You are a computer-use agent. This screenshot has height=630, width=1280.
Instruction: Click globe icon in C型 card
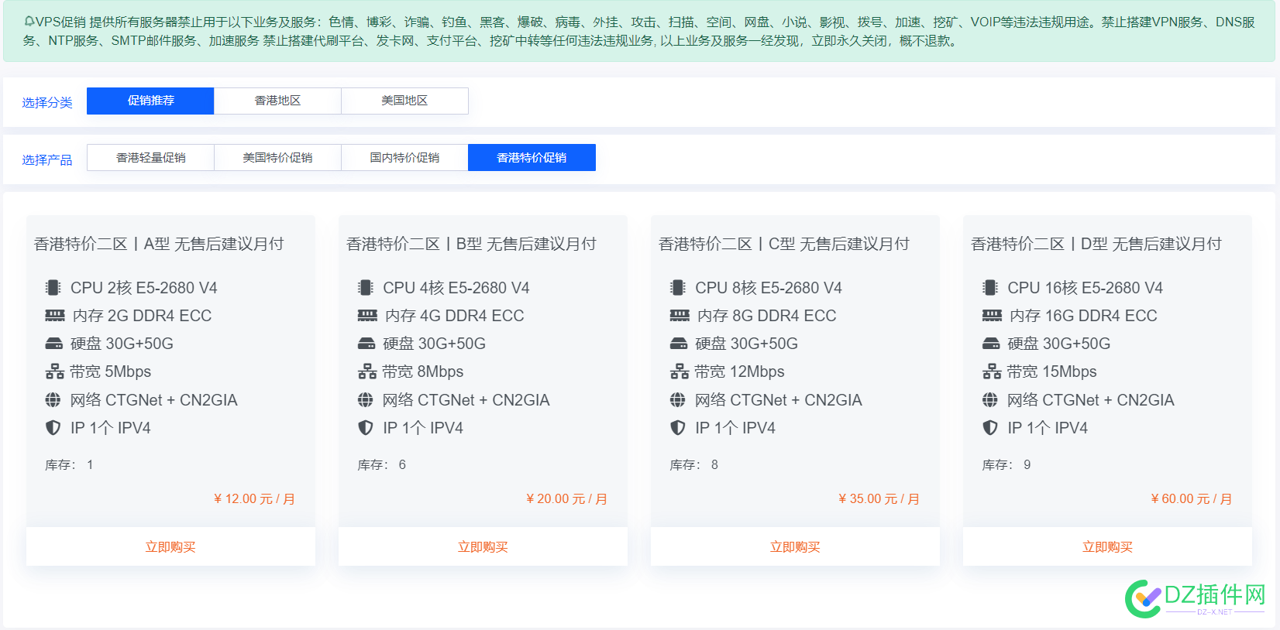[677, 400]
